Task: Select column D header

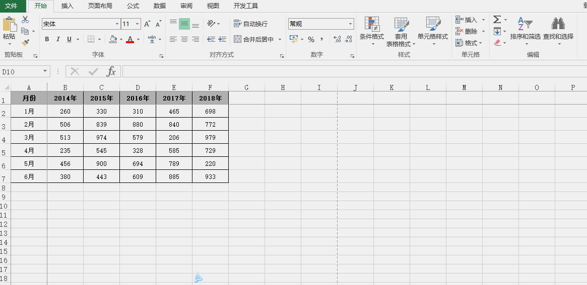Action: (138, 87)
